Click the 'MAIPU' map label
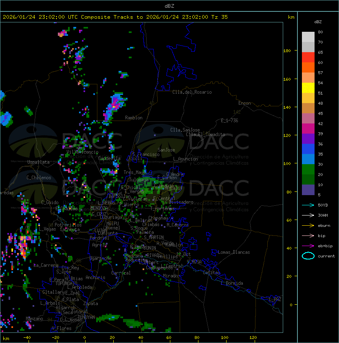This screenshot has width=339, height=343. click(112, 223)
